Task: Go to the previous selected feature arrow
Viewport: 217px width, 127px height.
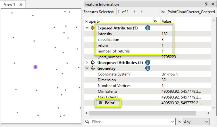Action: 134,12
